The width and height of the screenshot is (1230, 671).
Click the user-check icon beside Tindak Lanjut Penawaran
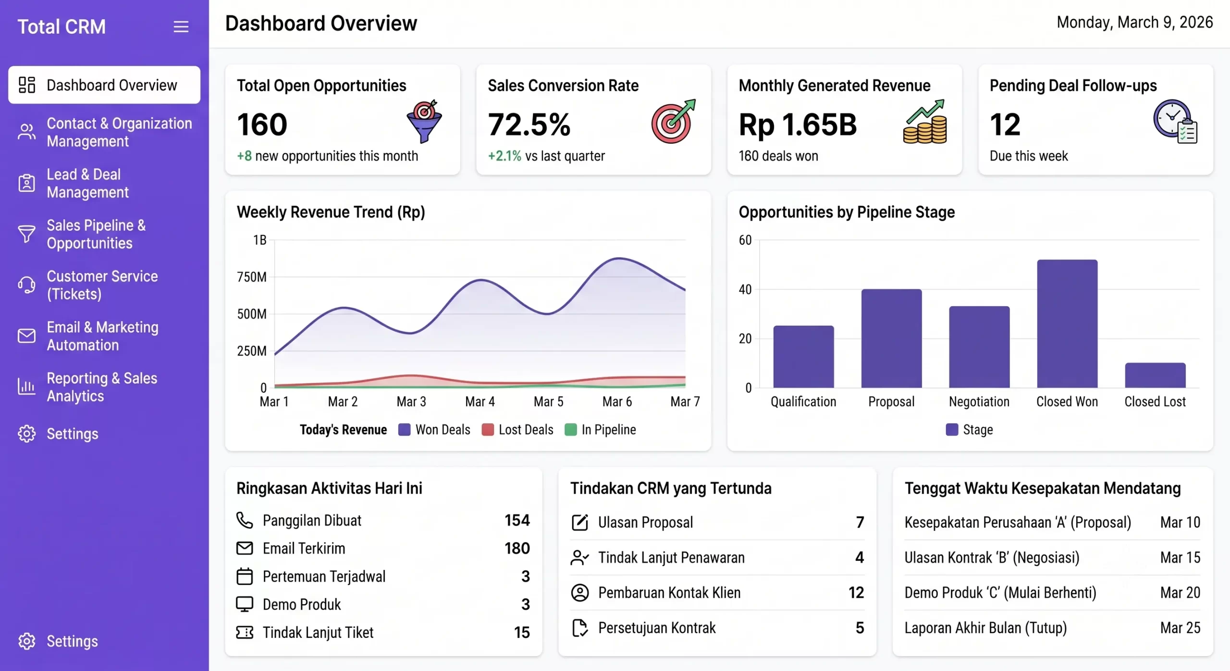(580, 558)
